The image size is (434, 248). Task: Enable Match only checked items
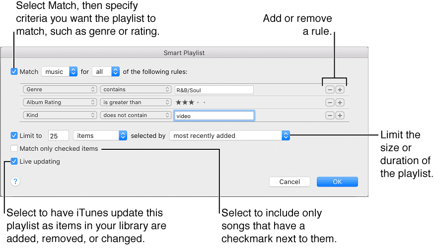pos(14,148)
